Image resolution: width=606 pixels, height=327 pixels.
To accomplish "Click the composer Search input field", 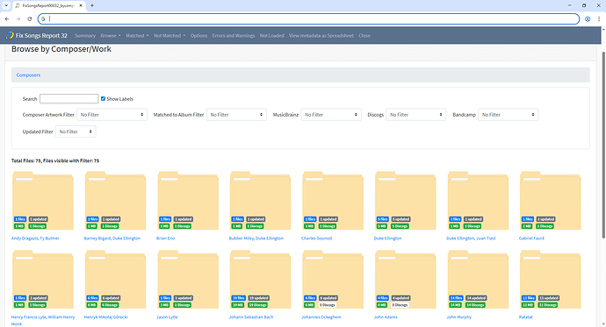I will 69,99.
